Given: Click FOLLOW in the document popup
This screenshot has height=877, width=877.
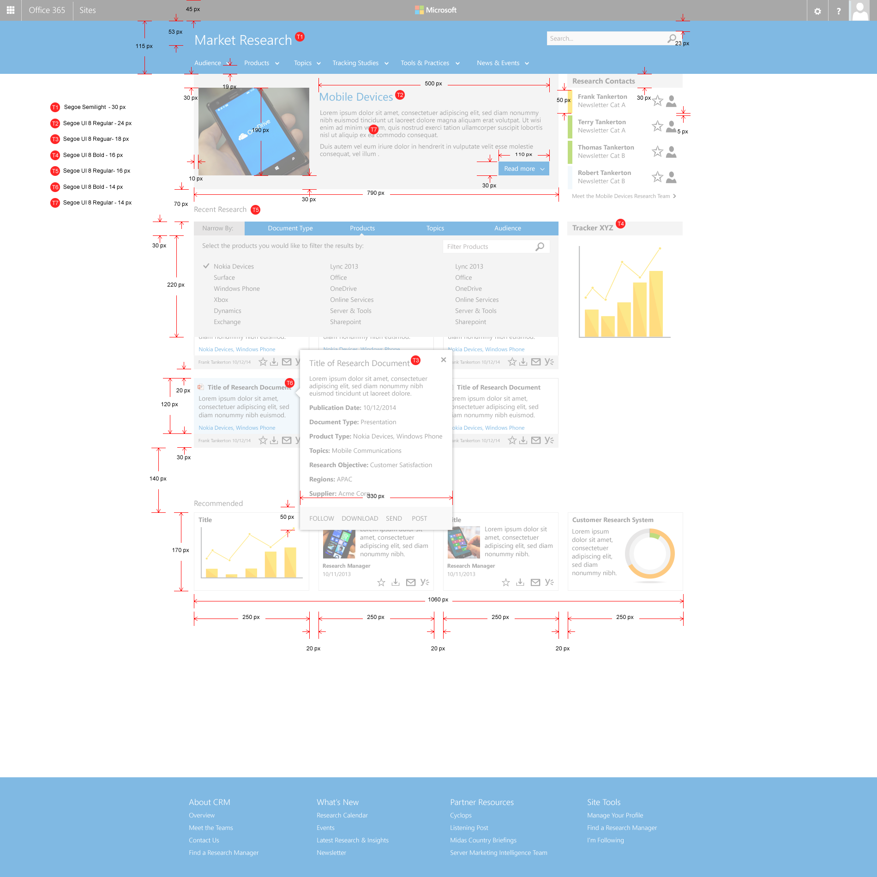Looking at the screenshot, I should pos(322,518).
